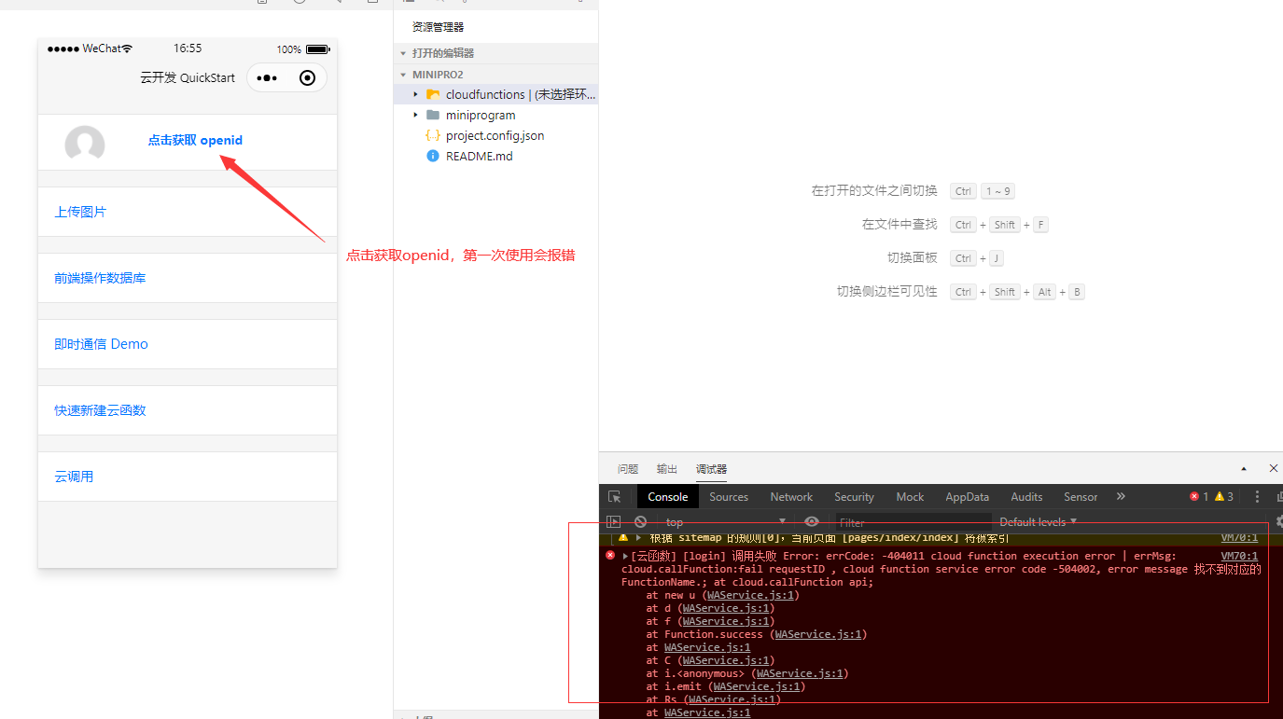The height and width of the screenshot is (719, 1283).
Task: Select the Mock devtools tab
Action: (x=910, y=497)
